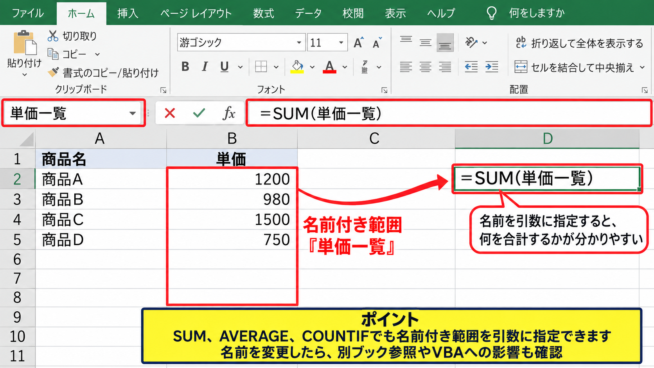Viewport: 654px width, 368px height.
Task: Open font color dropdown arrow
Action: point(345,67)
